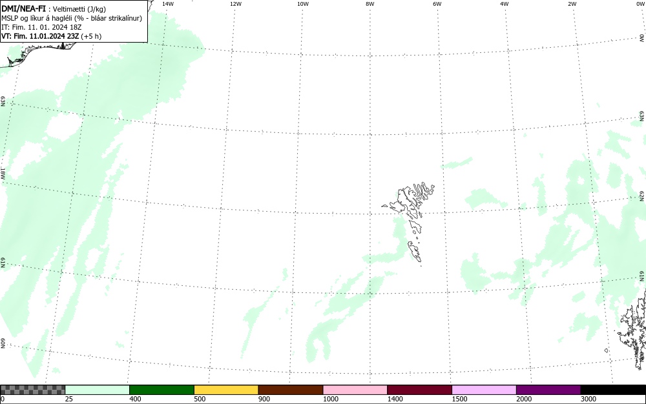Click the gray checkered 0–25 legend swatch
The height and width of the screenshot is (404, 646).
point(32,390)
